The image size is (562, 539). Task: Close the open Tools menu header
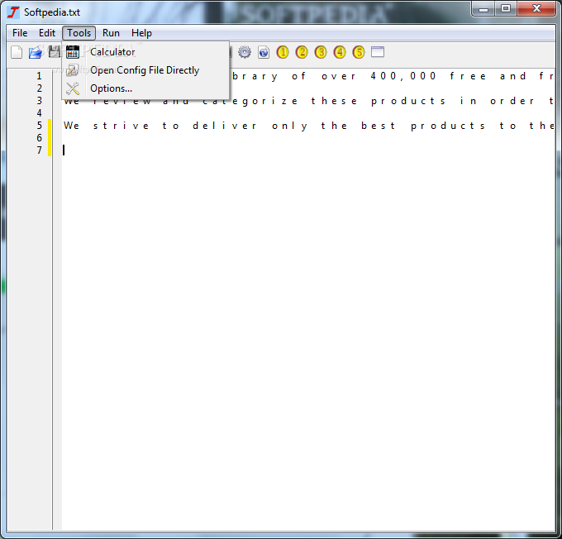tap(79, 33)
